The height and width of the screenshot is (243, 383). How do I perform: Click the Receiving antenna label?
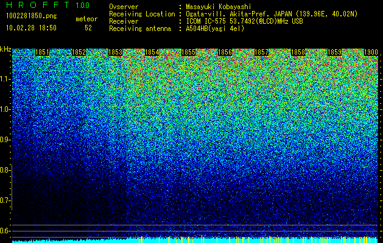tap(140, 29)
